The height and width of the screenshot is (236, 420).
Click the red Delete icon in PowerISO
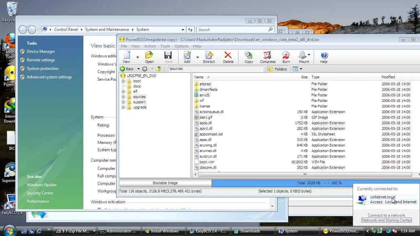(x=228, y=55)
